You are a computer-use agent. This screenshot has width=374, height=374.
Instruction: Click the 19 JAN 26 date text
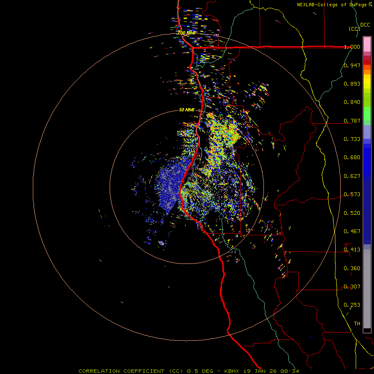point(260,371)
